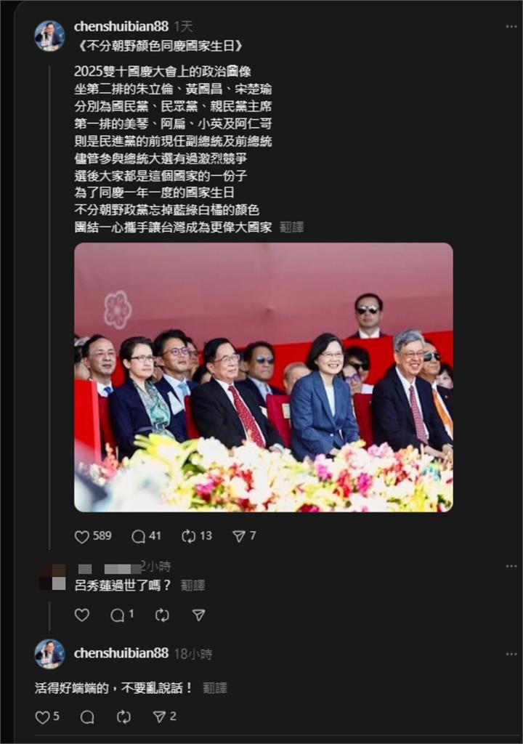Open the National Day ceremony photo

click(264, 377)
